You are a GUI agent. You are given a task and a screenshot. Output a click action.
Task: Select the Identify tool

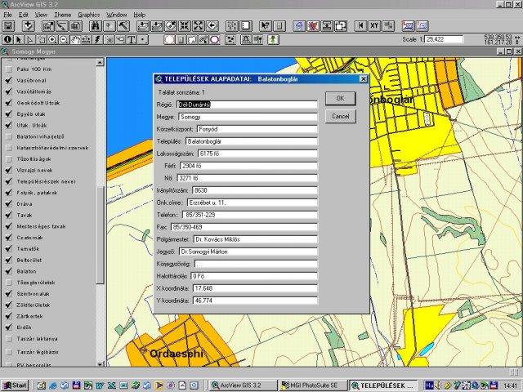(8, 39)
